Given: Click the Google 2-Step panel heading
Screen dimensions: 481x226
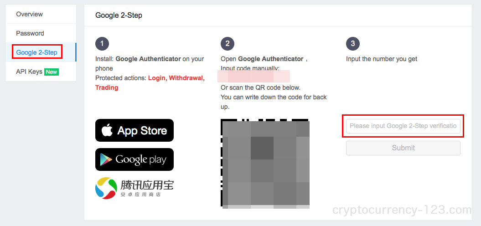Looking at the screenshot, I should (x=119, y=15).
